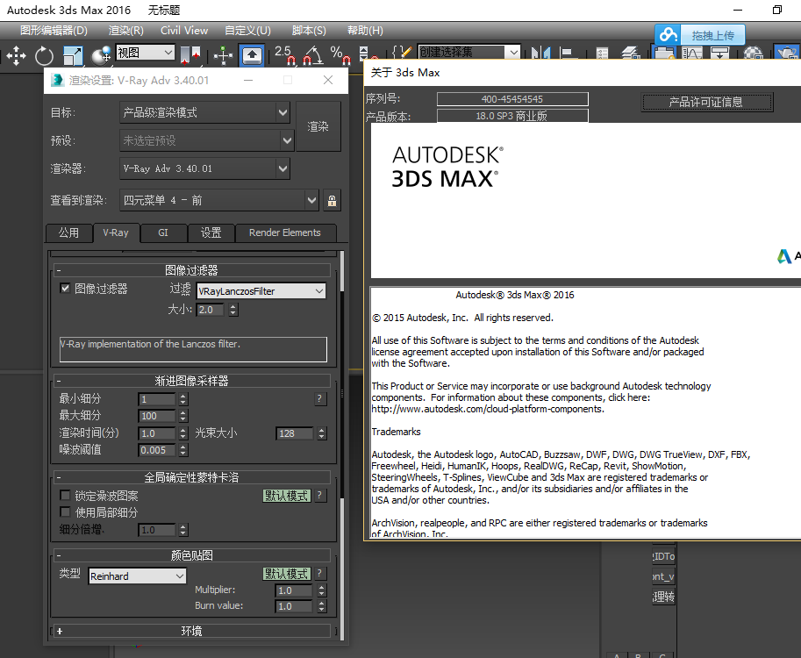The width and height of the screenshot is (801, 658).
Task: Uncheck the 图像过滤器 checkbox
Action: click(65, 288)
